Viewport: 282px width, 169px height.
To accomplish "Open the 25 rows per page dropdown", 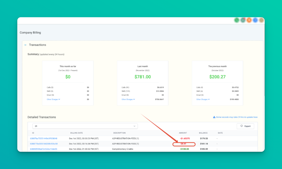I will coord(85,126).
